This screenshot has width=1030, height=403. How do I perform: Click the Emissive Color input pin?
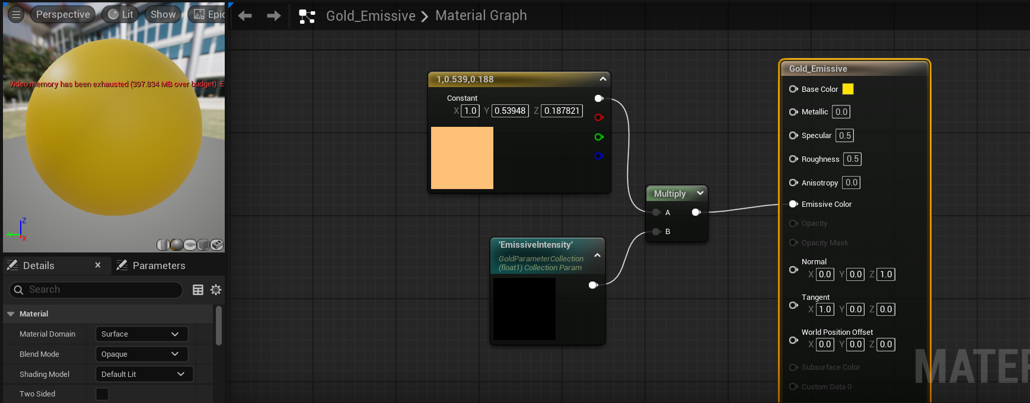pos(793,204)
